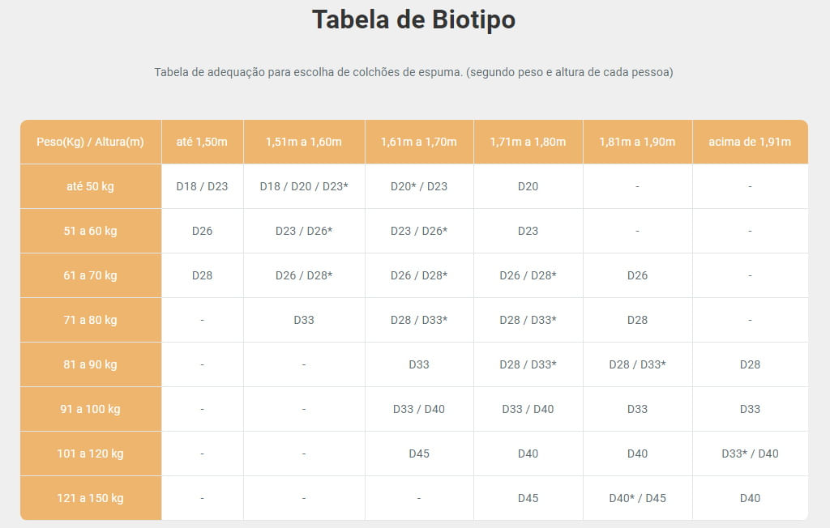Click the "81 a 90 kg" row header

[x=90, y=364]
